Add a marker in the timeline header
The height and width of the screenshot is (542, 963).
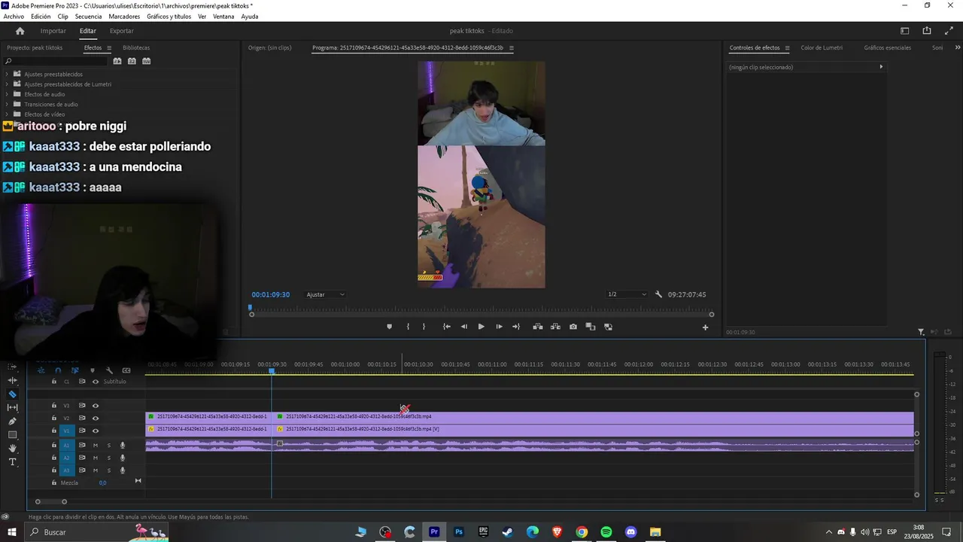coord(93,370)
